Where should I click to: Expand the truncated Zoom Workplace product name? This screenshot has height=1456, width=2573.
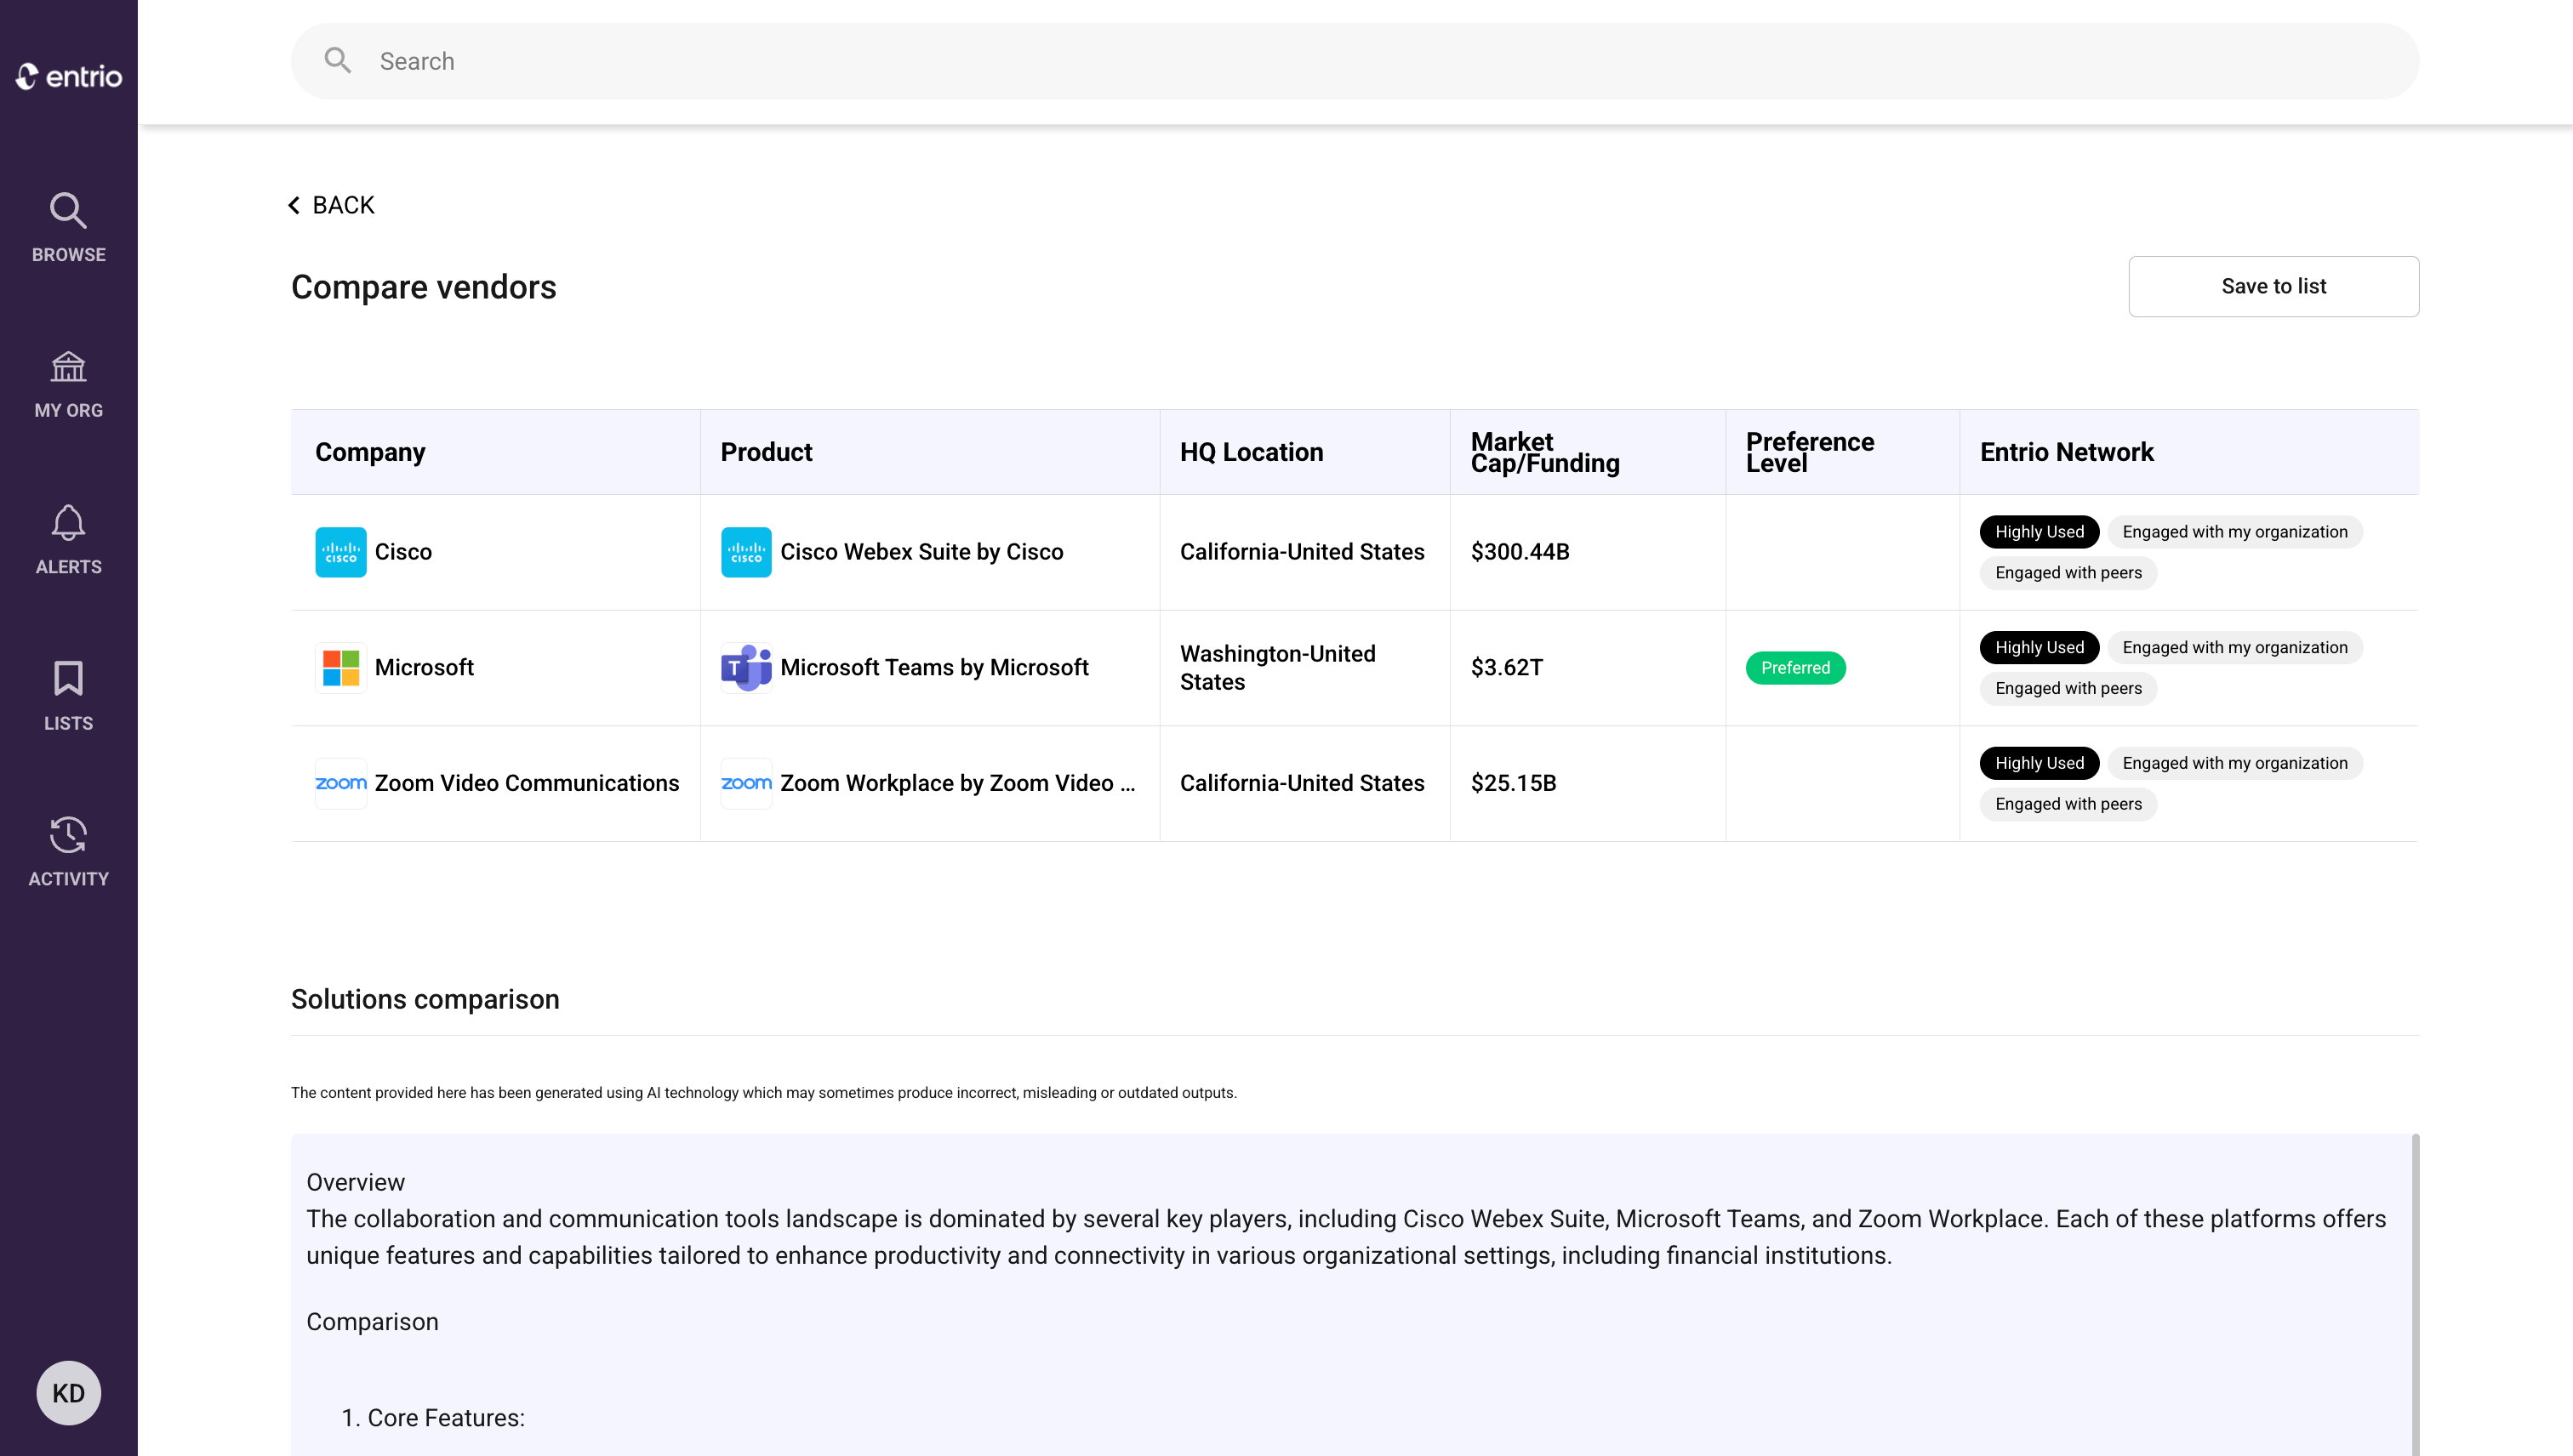pos(957,783)
